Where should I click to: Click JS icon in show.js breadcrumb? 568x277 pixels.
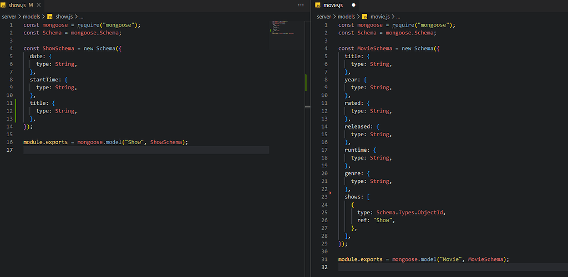(49, 17)
